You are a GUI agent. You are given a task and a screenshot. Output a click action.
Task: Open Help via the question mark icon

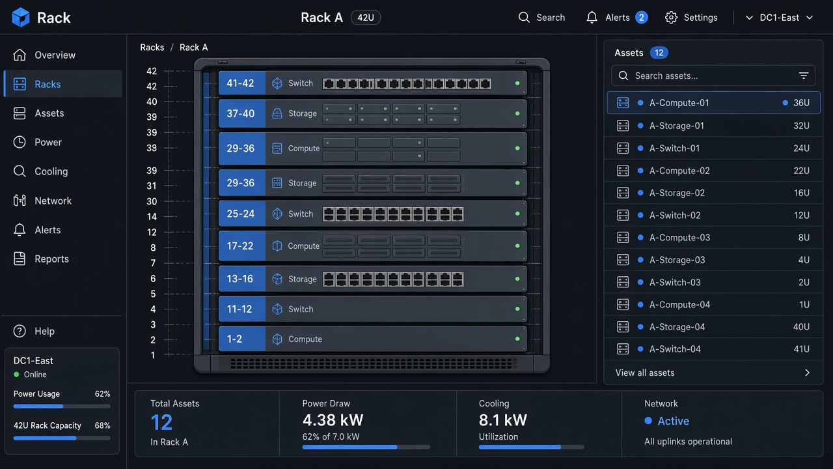point(20,331)
